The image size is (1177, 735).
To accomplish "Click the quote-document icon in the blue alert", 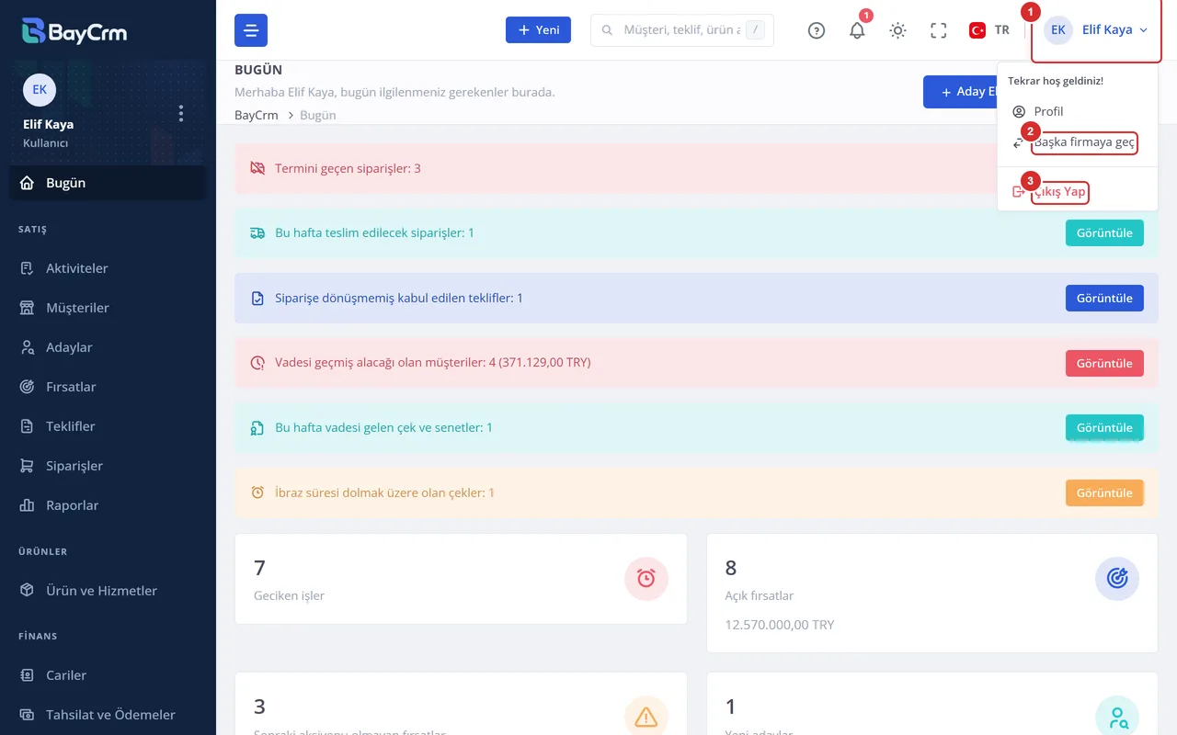I will pos(257,299).
